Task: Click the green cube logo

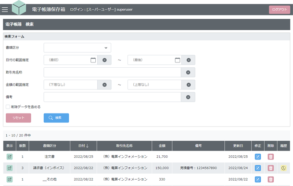Action: (x=19, y=8)
